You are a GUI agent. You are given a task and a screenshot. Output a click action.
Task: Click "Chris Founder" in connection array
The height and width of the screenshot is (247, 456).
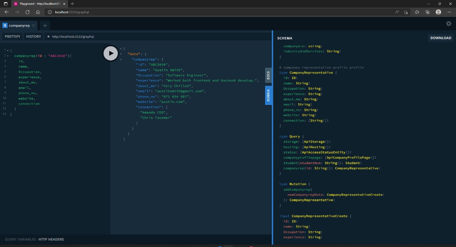click(156, 118)
